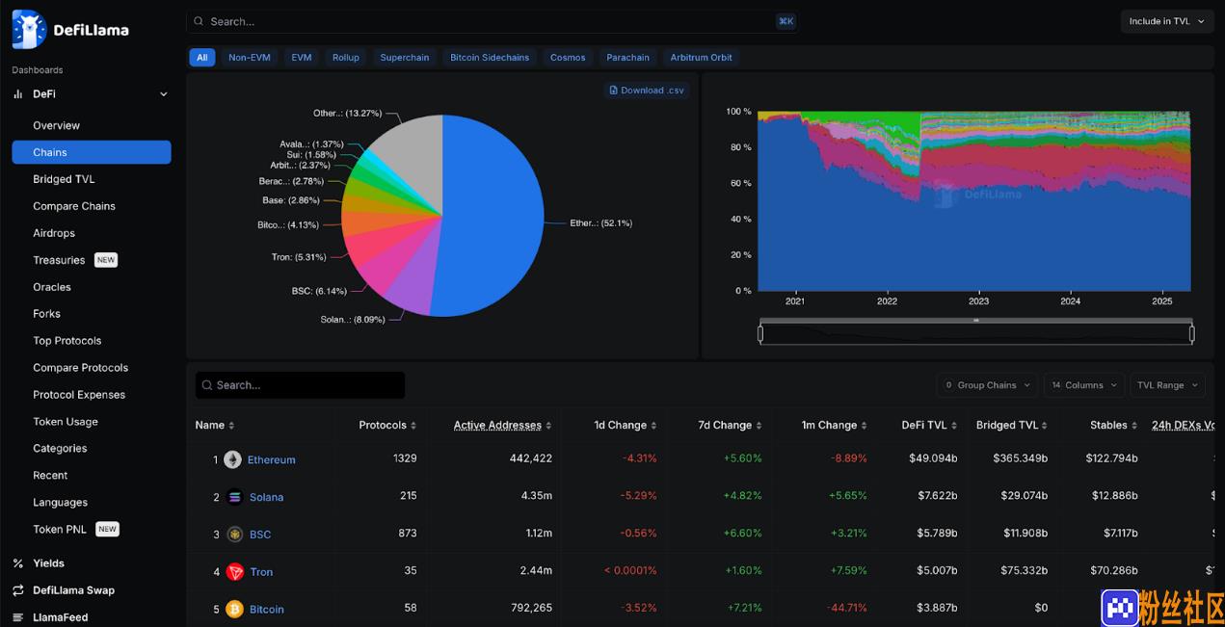Focus the top Search input field

coord(492,21)
